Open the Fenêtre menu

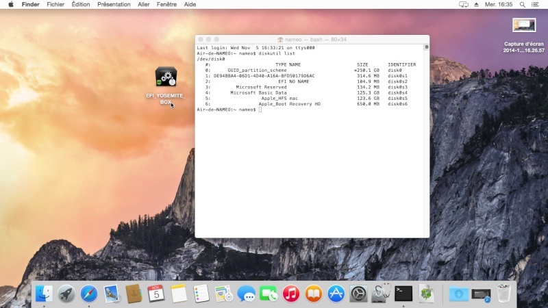click(x=166, y=5)
